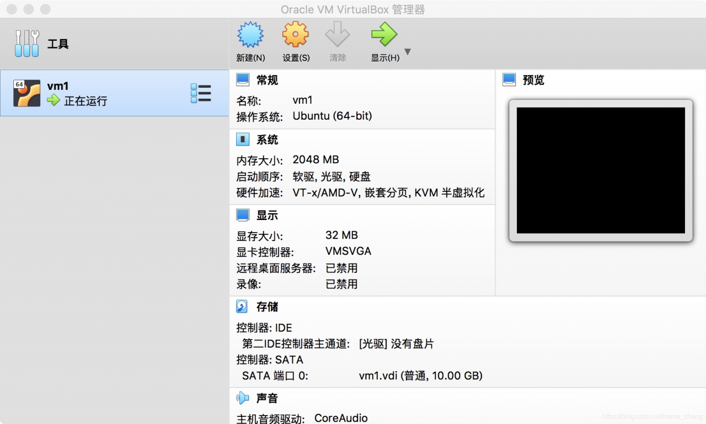Click the System (系统) chip icon
This screenshot has width=706, height=424.
coord(243,139)
